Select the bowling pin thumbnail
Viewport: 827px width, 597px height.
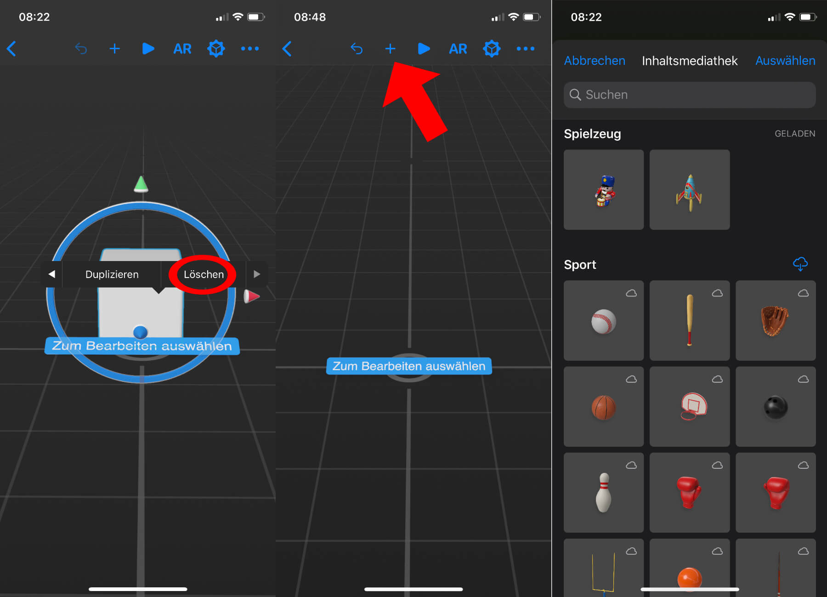(604, 493)
